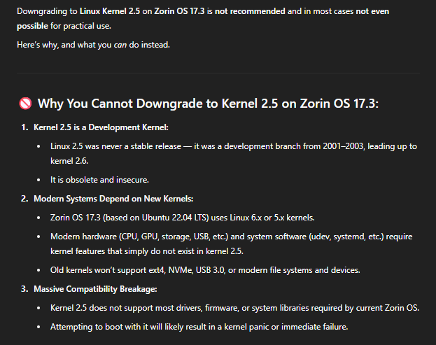Click the red prohibited sign emoji
The width and height of the screenshot is (436, 345).
tap(25, 104)
